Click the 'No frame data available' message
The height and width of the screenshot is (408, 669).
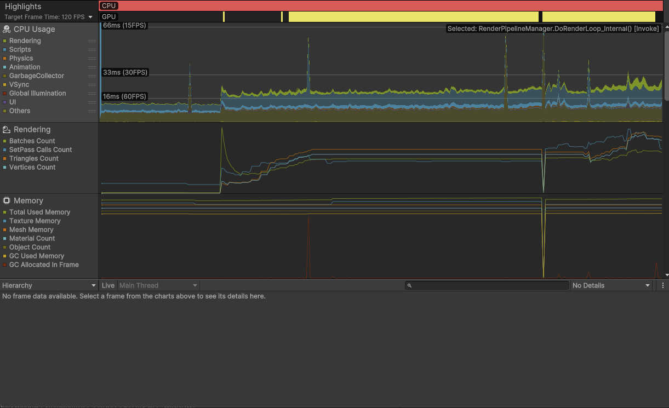click(134, 296)
